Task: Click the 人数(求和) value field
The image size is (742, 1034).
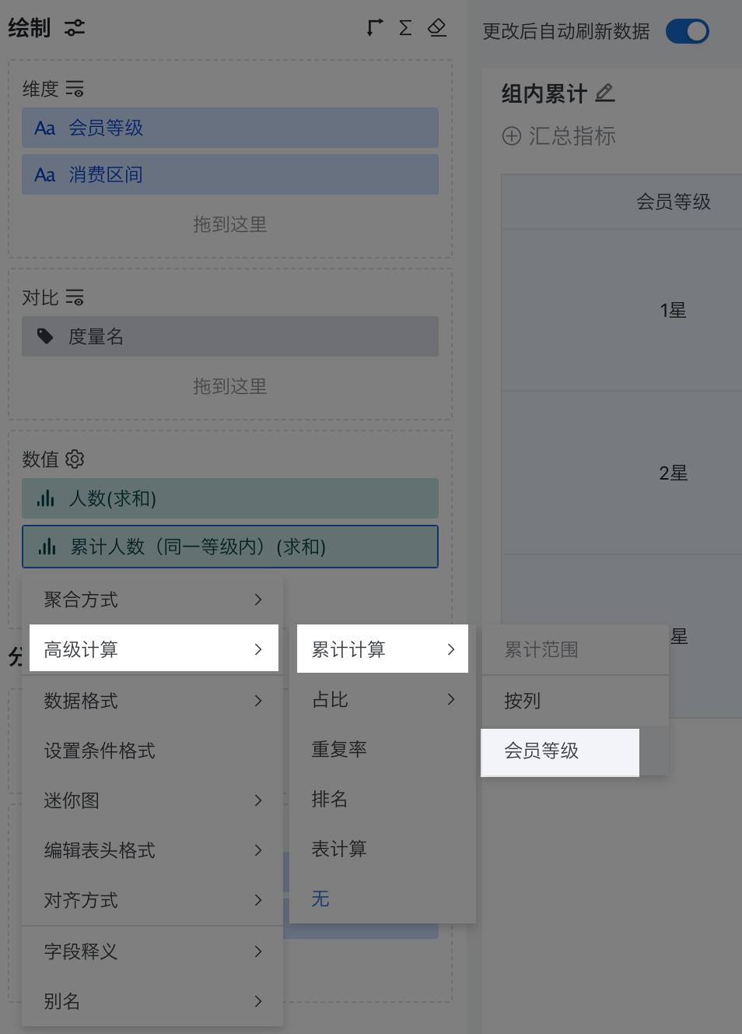Action: (229, 498)
